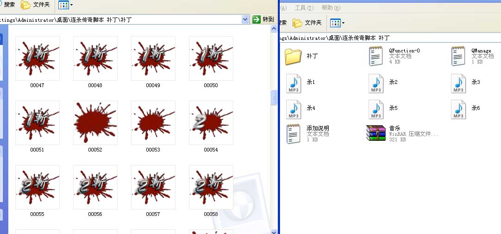This screenshot has height=234, width=501.
Task: Click file name label 00054
Action: [211, 150]
